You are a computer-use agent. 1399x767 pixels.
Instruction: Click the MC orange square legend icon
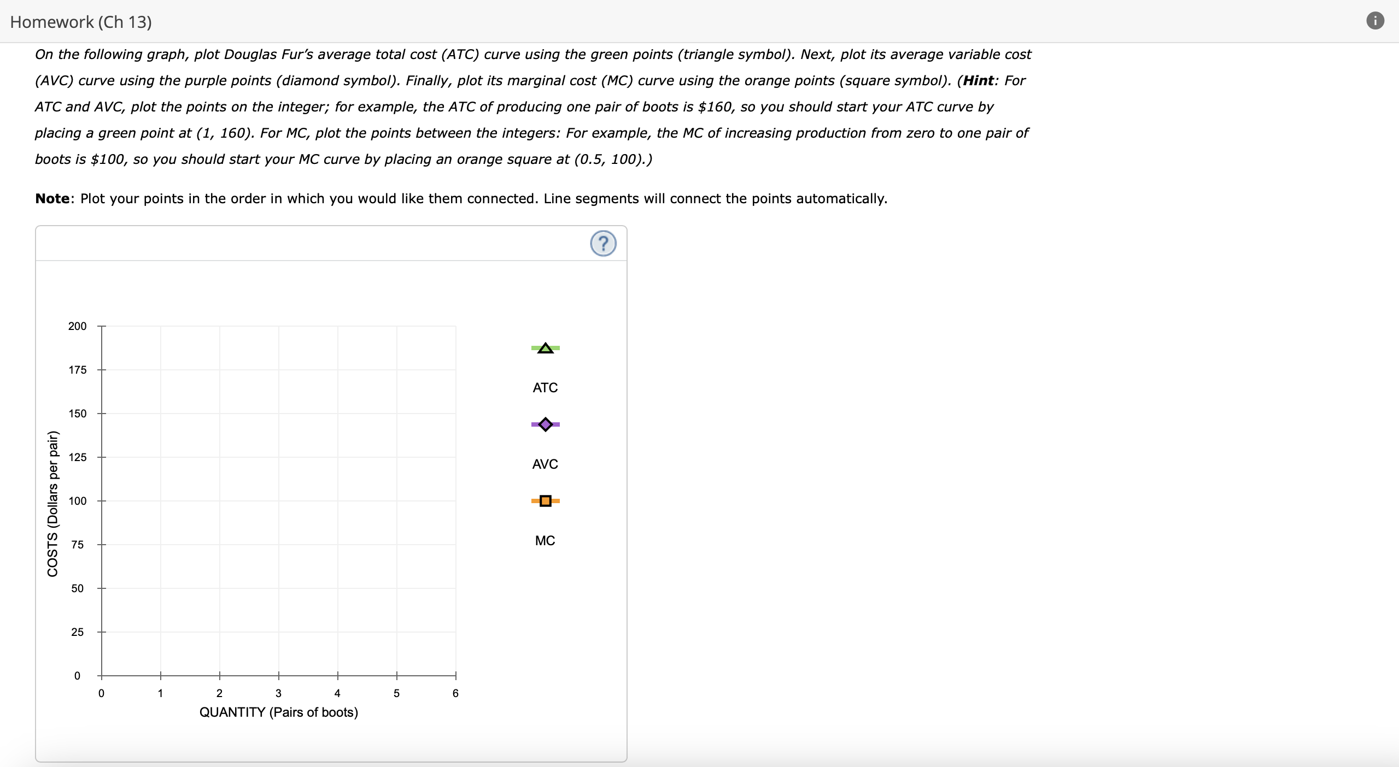point(546,501)
